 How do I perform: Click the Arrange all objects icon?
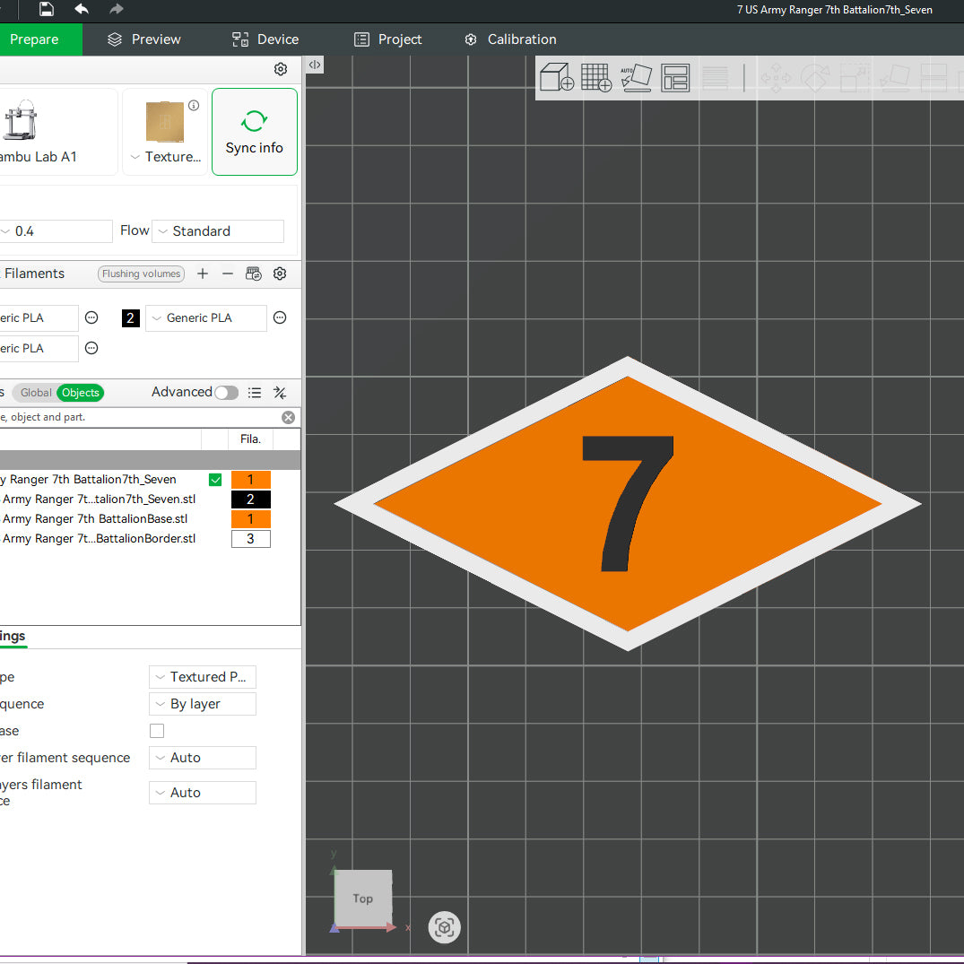coord(675,78)
